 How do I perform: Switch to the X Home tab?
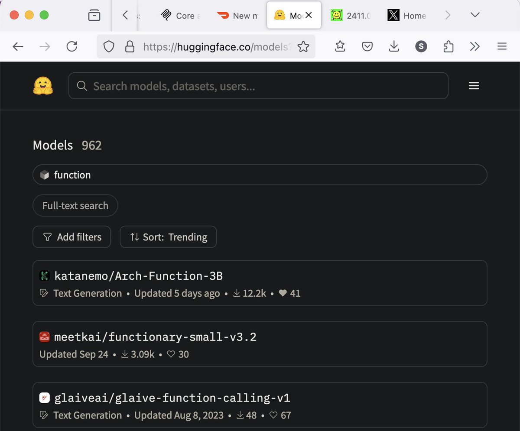(x=407, y=16)
